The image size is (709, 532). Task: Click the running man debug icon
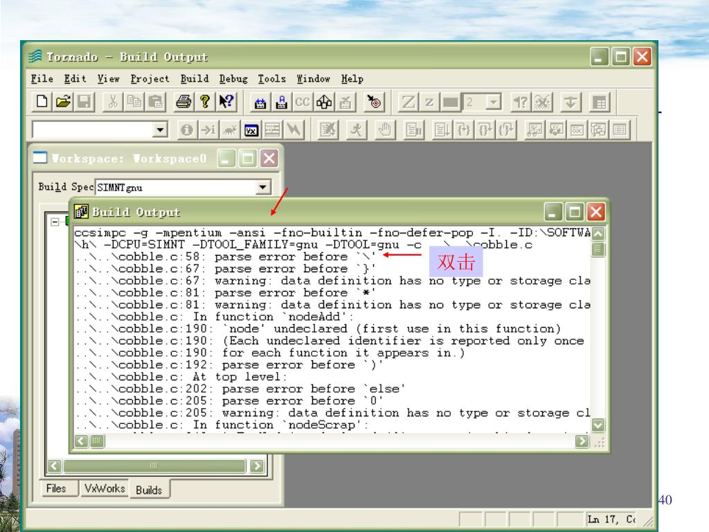[x=357, y=130]
